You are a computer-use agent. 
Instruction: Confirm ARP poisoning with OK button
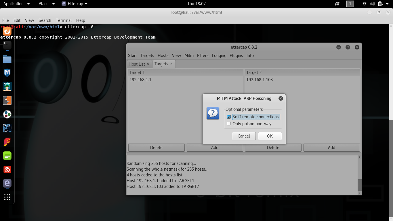270,136
